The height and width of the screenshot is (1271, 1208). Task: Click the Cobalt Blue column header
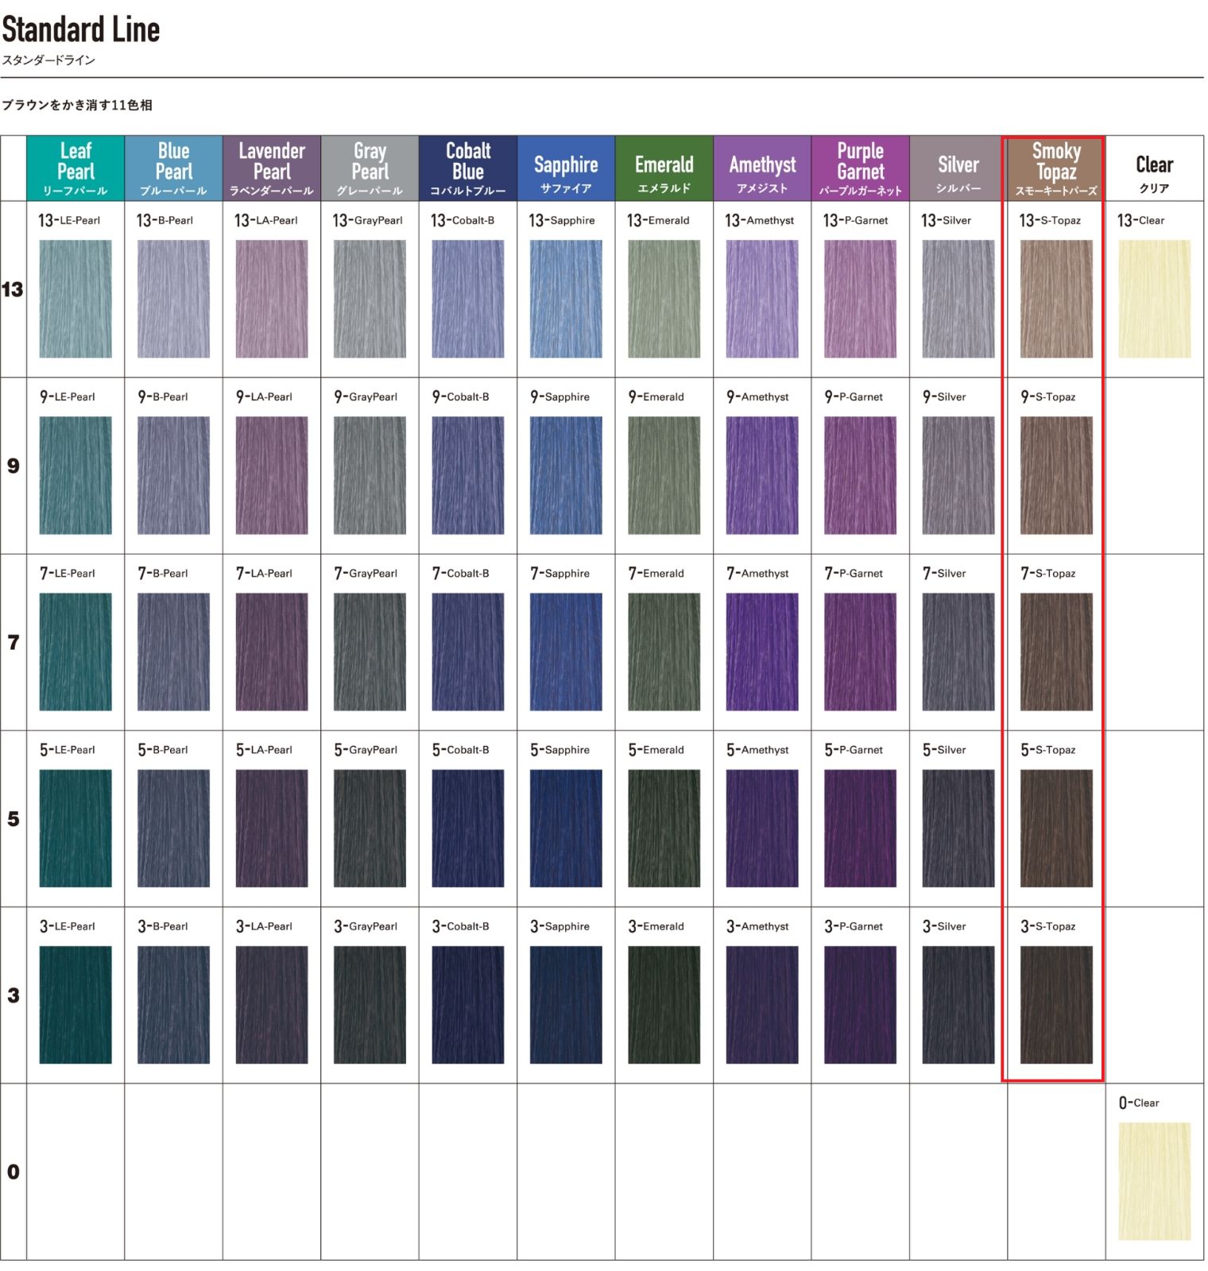pyautogui.click(x=467, y=168)
